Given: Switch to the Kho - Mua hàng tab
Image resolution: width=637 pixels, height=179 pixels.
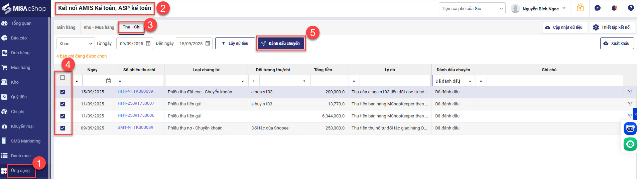Looking at the screenshot, I should point(99,27).
